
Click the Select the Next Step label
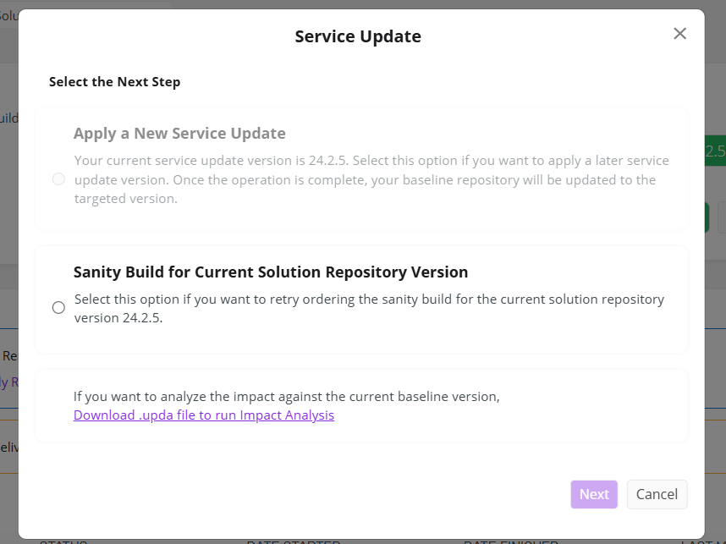click(x=115, y=82)
